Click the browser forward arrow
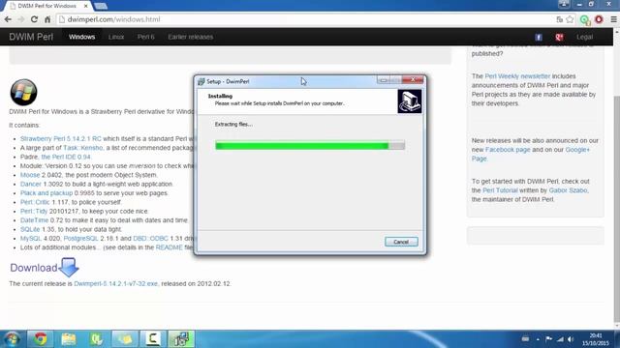The image size is (620, 348). coord(21,19)
